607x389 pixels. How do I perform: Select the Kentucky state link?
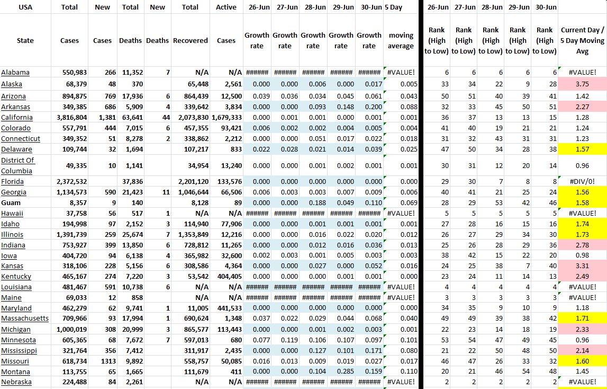(x=16, y=276)
